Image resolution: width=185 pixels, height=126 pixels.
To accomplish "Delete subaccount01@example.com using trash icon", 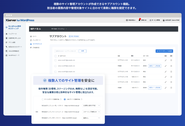I will (171, 60).
